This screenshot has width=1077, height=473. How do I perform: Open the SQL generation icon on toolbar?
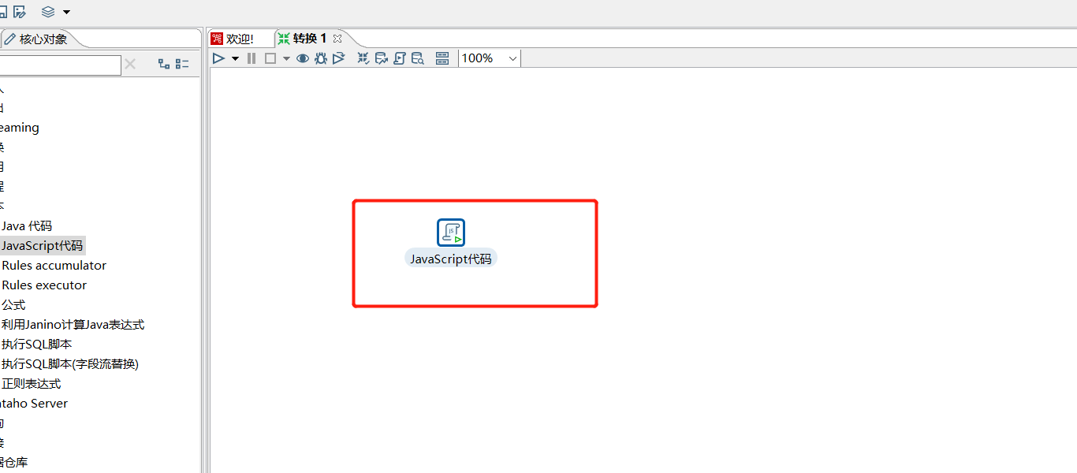(400, 58)
